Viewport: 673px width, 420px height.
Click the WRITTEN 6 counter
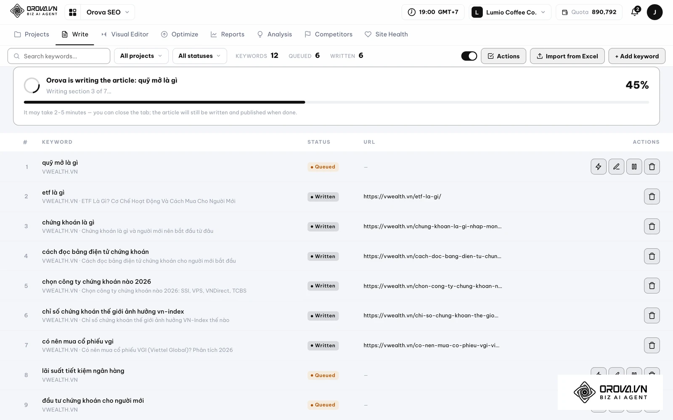347,56
